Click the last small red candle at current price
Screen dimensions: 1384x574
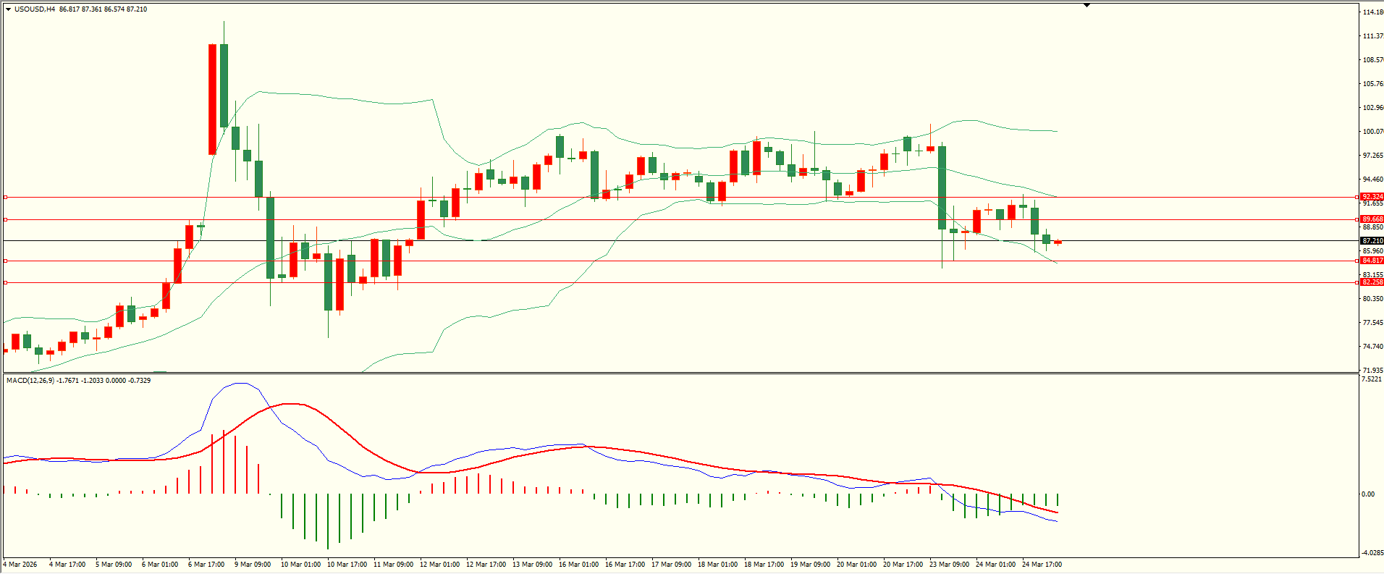pos(1058,242)
